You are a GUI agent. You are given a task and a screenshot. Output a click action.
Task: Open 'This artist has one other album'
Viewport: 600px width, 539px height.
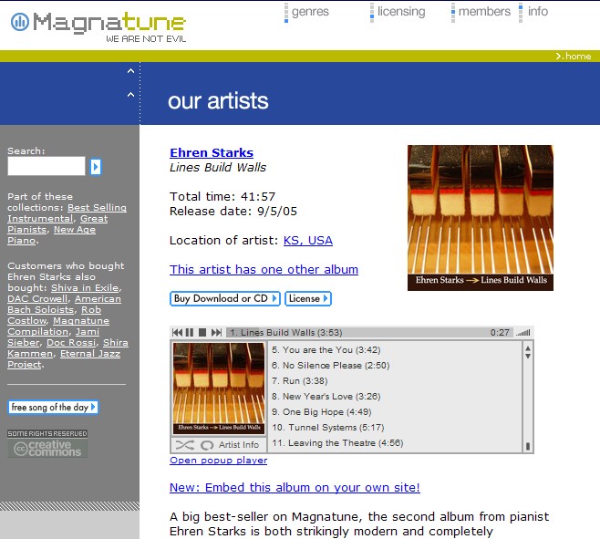point(264,270)
